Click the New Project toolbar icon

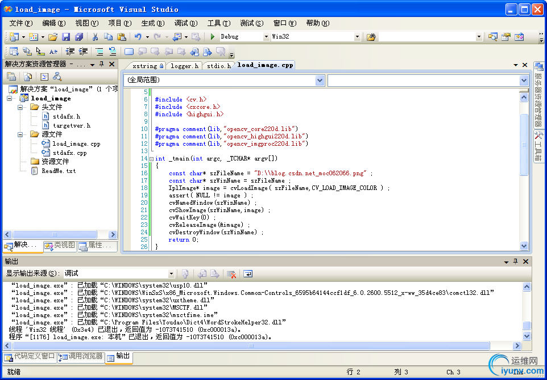[x=14, y=36]
